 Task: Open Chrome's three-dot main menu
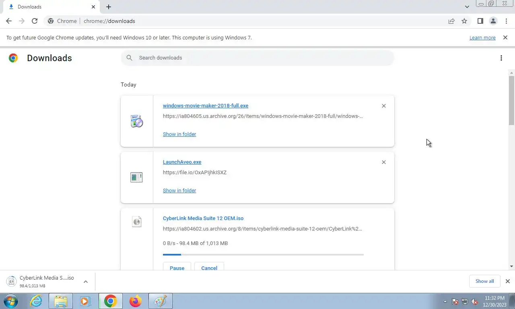pos(506,21)
